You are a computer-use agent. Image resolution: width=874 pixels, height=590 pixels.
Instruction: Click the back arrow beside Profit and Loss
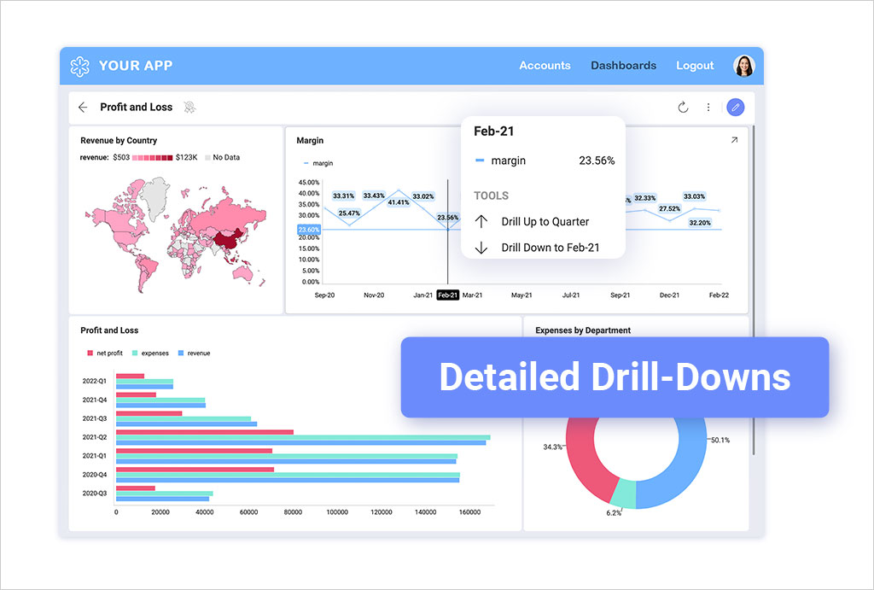tap(83, 108)
